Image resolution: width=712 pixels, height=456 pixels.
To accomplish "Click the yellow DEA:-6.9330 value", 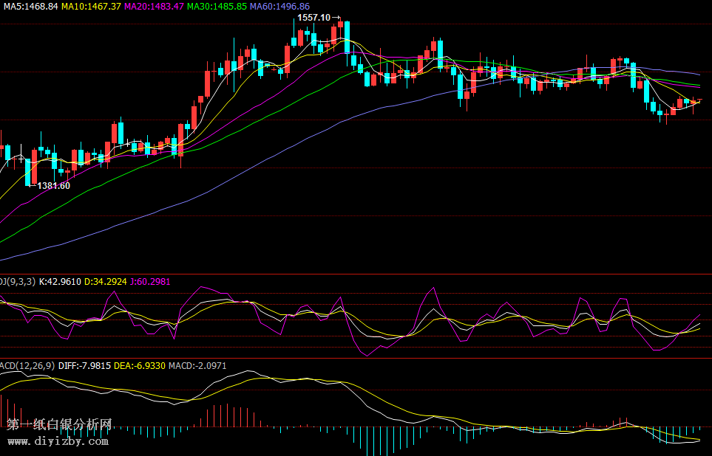I will [x=140, y=365].
